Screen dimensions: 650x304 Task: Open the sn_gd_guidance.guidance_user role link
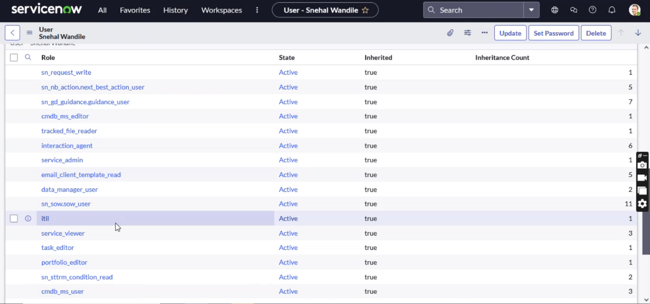pos(85,102)
